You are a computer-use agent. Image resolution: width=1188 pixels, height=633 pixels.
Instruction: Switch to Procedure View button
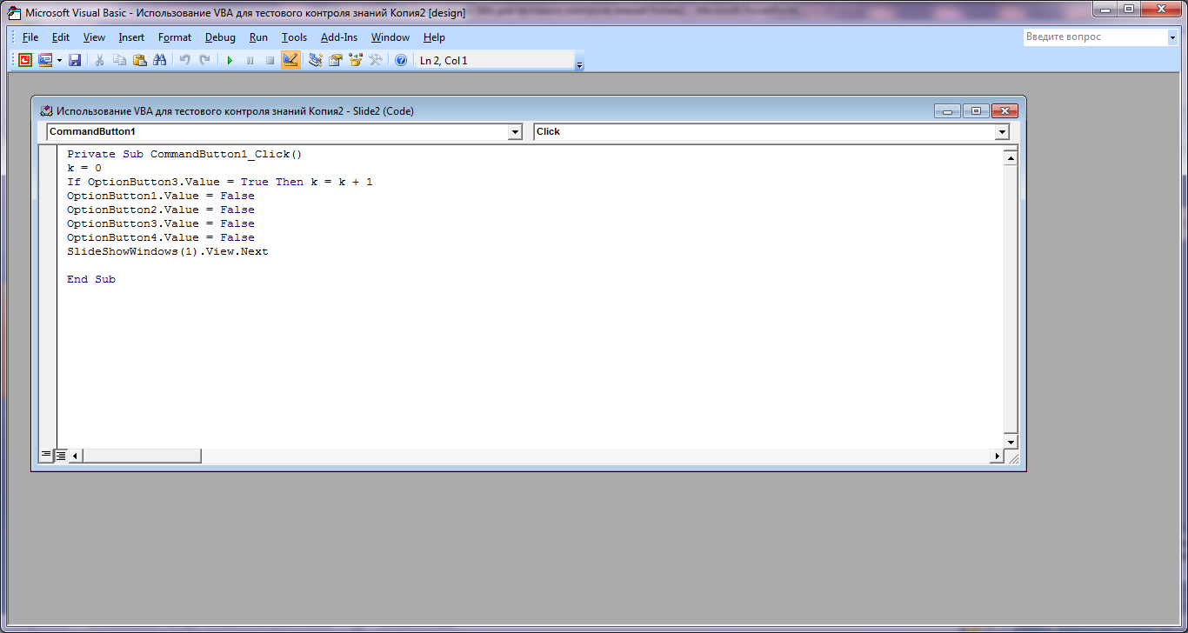click(x=47, y=456)
